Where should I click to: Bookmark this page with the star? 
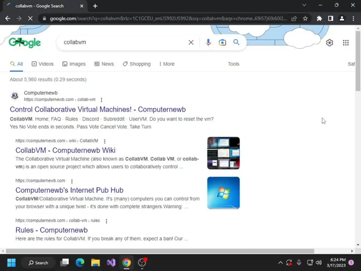[x=305, y=18]
